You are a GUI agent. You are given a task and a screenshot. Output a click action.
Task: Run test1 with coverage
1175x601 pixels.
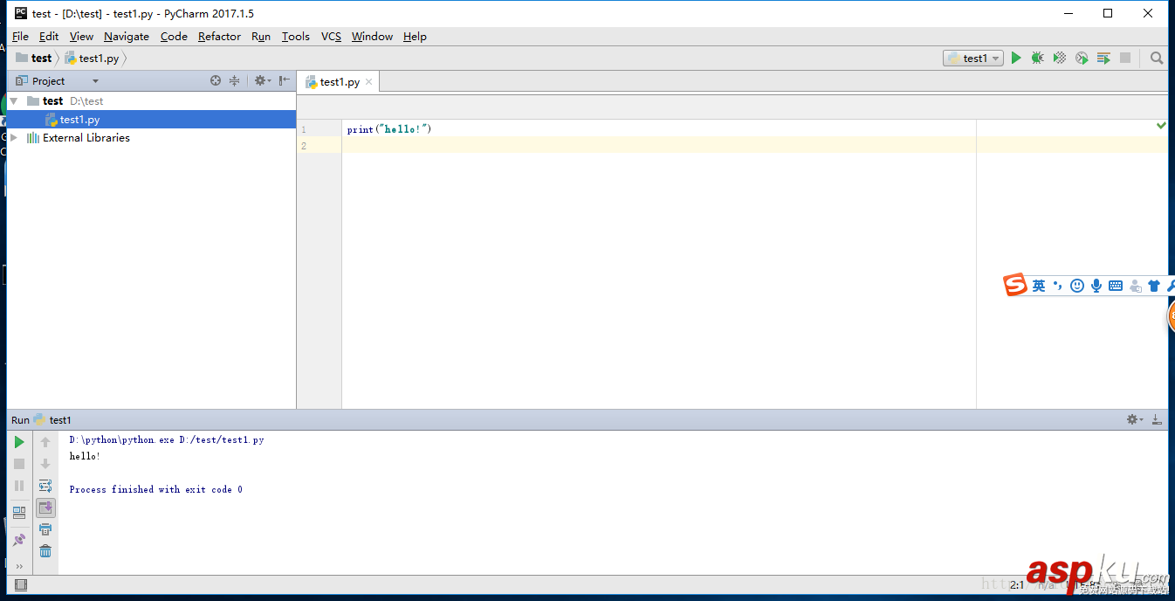tap(1059, 58)
